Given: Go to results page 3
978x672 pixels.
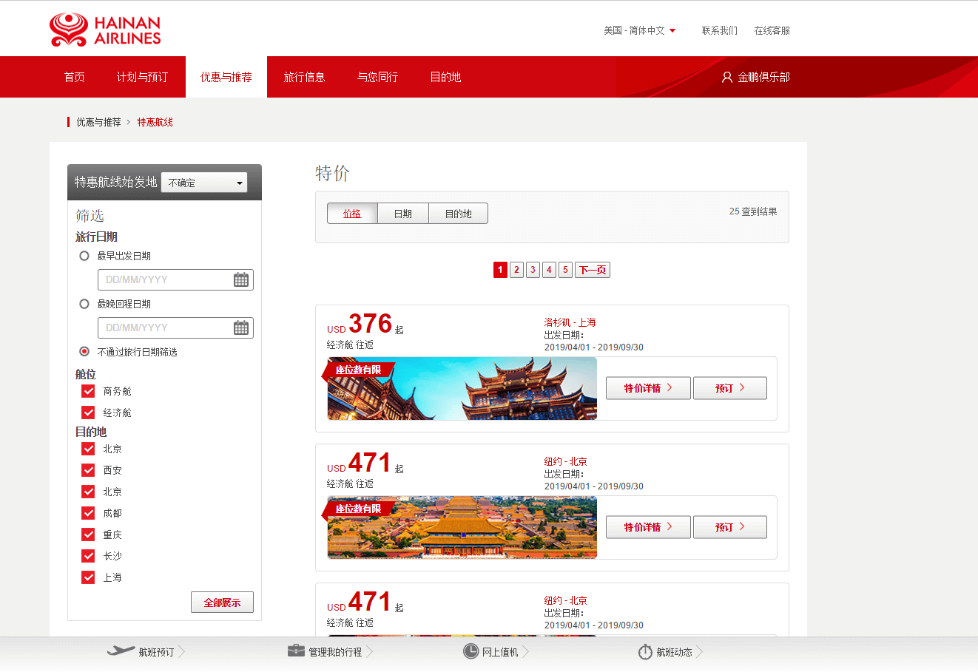Looking at the screenshot, I should click(533, 270).
